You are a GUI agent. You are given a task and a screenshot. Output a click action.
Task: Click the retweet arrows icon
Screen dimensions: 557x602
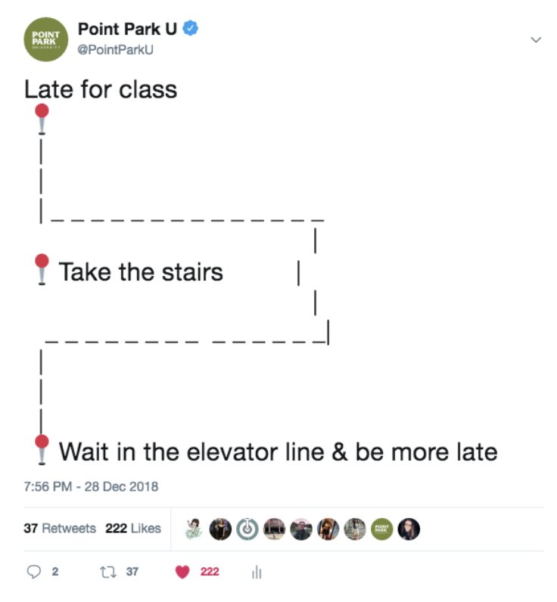pyautogui.click(x=108, y=572)
